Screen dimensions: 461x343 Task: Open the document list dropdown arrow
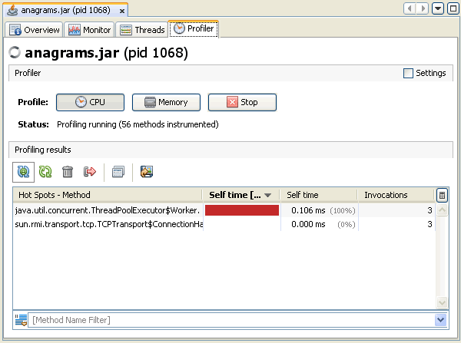point(437,8)
